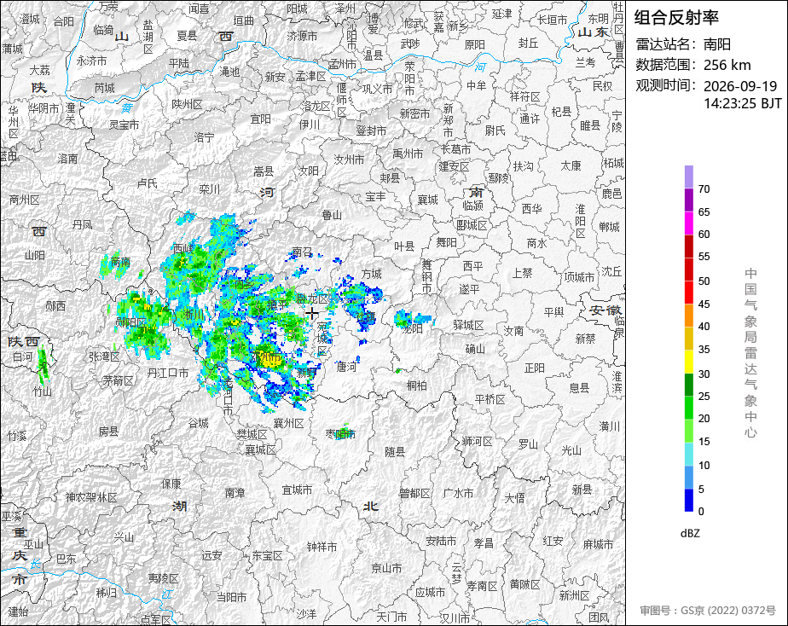Click the 永济市 city label
This screenshot has width=788, height=626.
click(x=91, y=61)
